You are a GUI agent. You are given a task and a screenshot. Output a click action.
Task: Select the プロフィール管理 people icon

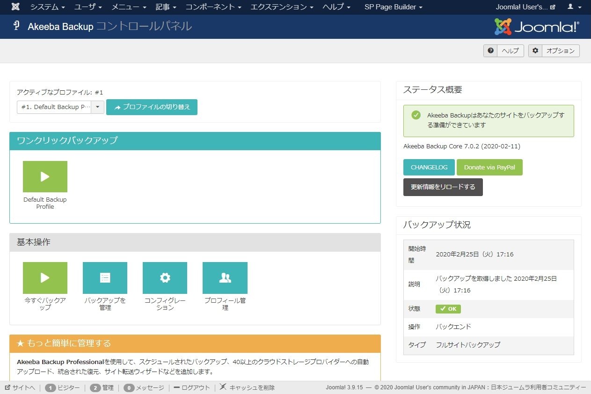pos(225,277)
